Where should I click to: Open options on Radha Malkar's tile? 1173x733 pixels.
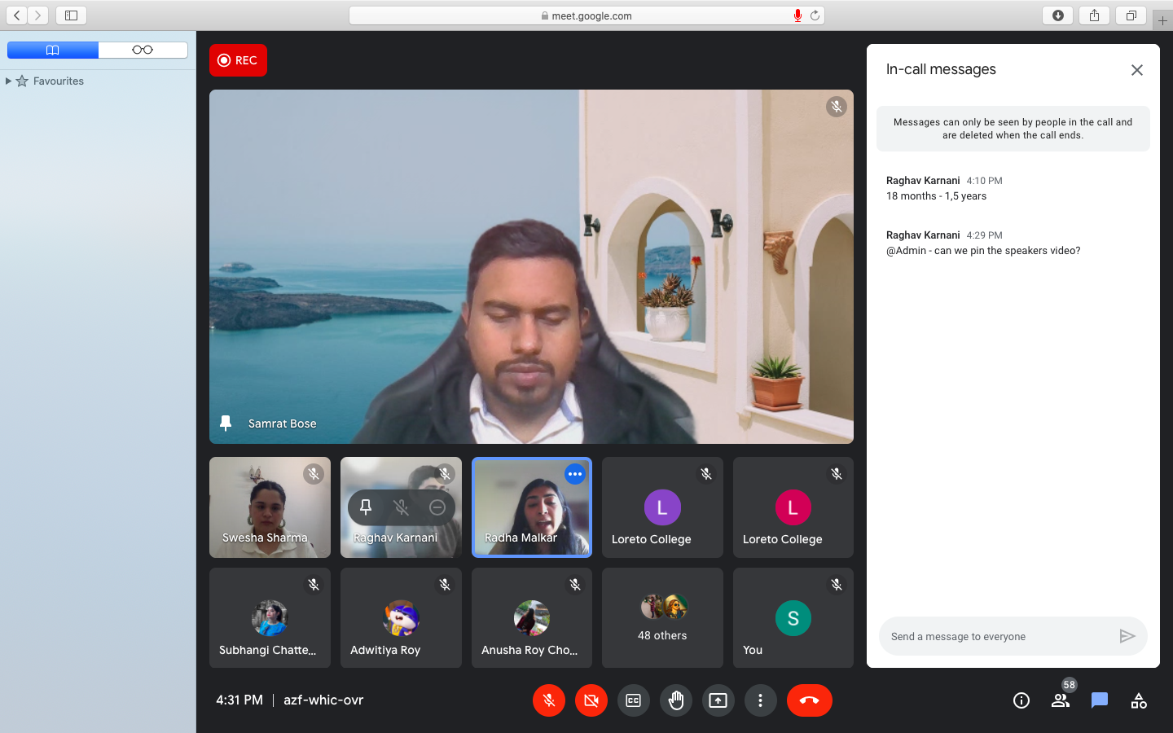tap(575, 474)
